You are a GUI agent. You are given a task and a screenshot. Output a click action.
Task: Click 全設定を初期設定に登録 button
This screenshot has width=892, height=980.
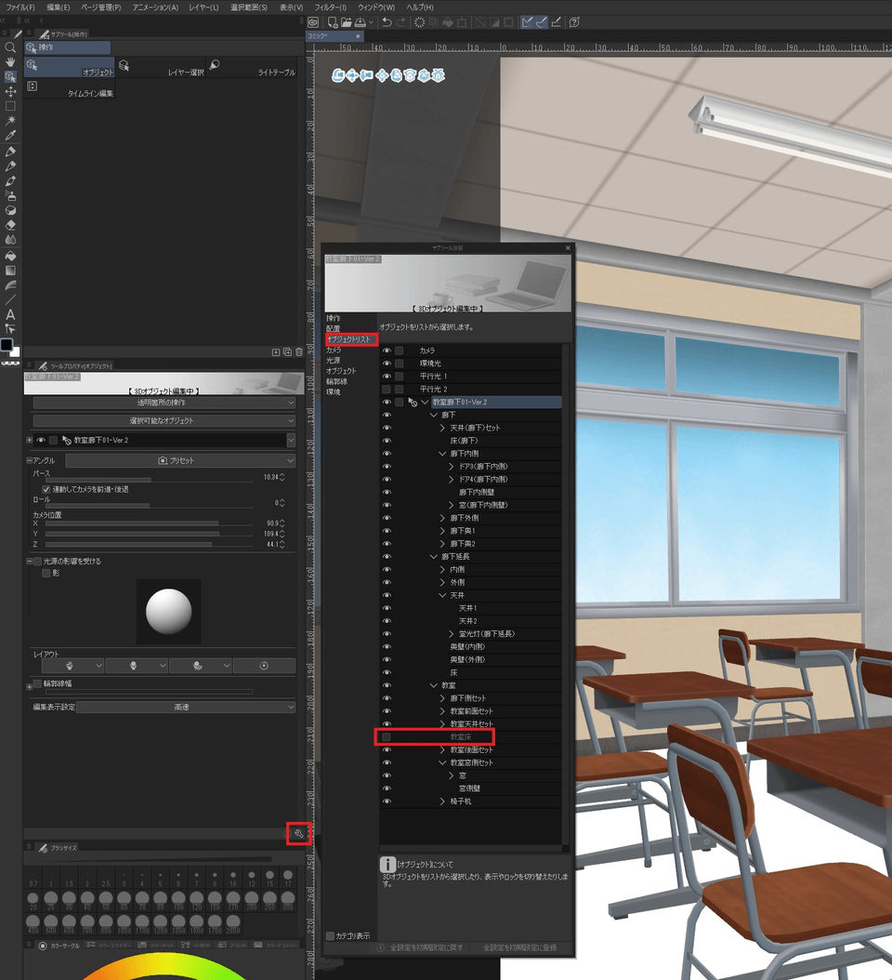coord(519,947)
